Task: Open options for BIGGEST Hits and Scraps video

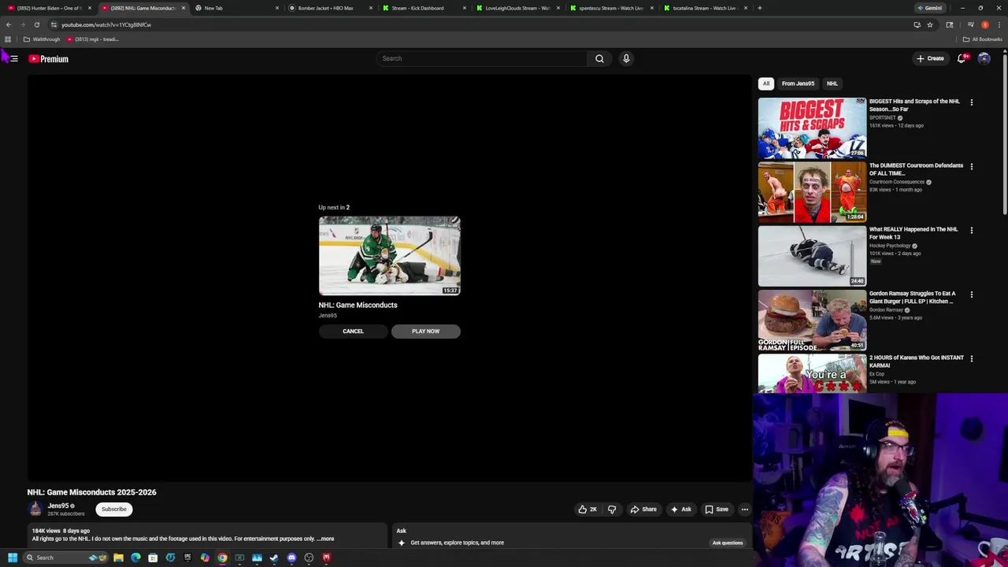Action: coord(971,102)
